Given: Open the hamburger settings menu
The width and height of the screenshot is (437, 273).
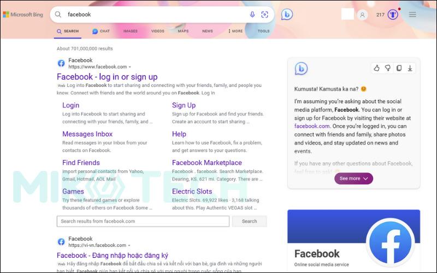Looking at the screenshot, I should [x=412, y=15].
